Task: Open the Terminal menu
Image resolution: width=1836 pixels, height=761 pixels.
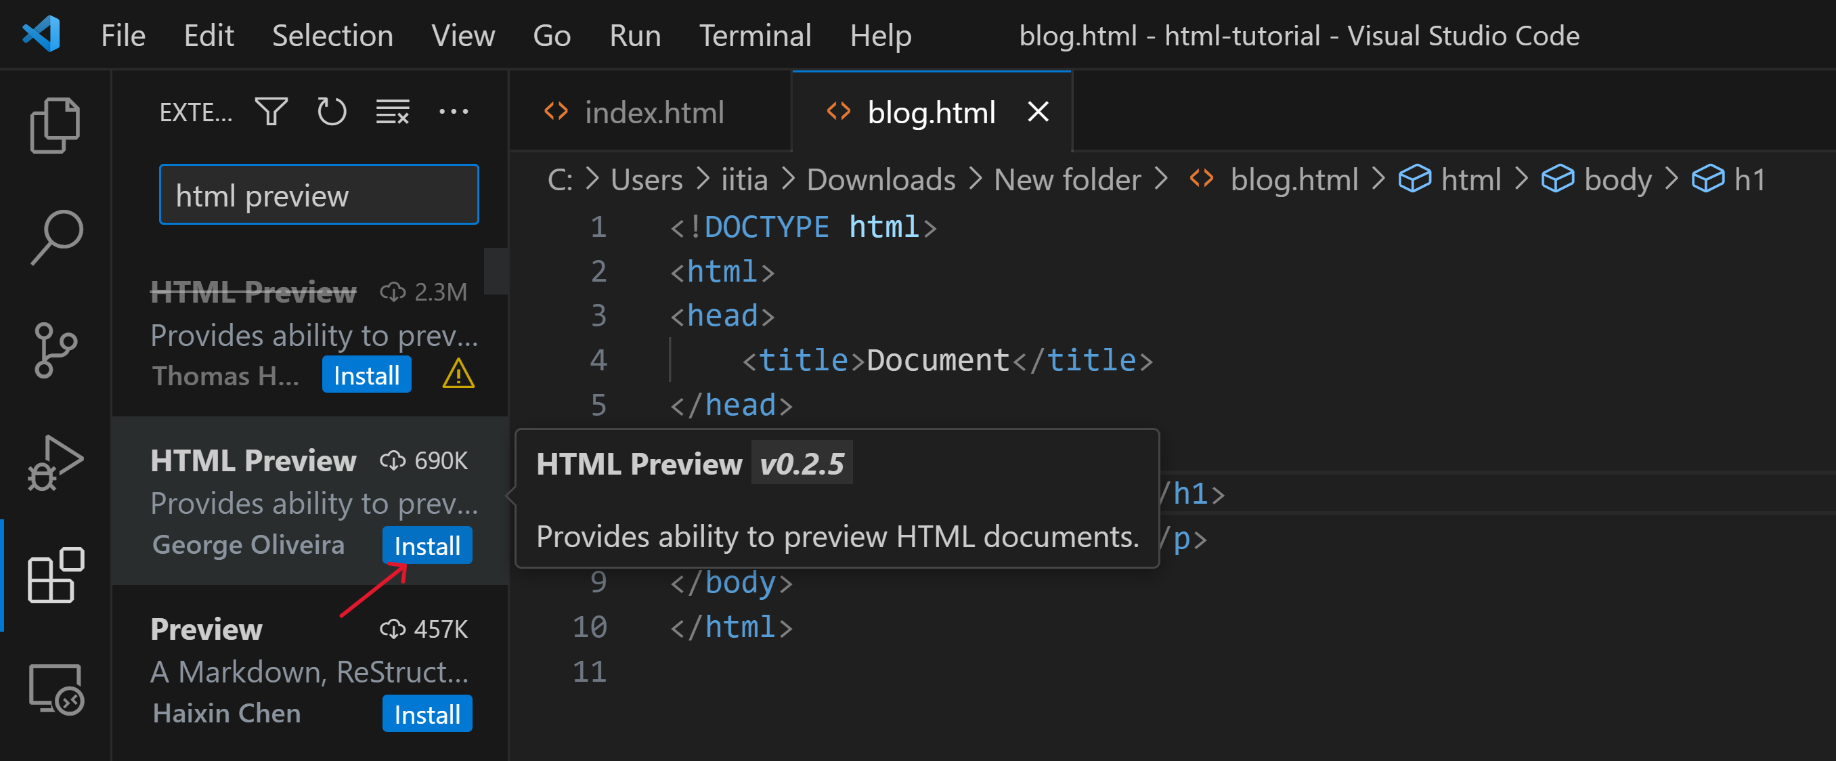Action: coord(755,35)
